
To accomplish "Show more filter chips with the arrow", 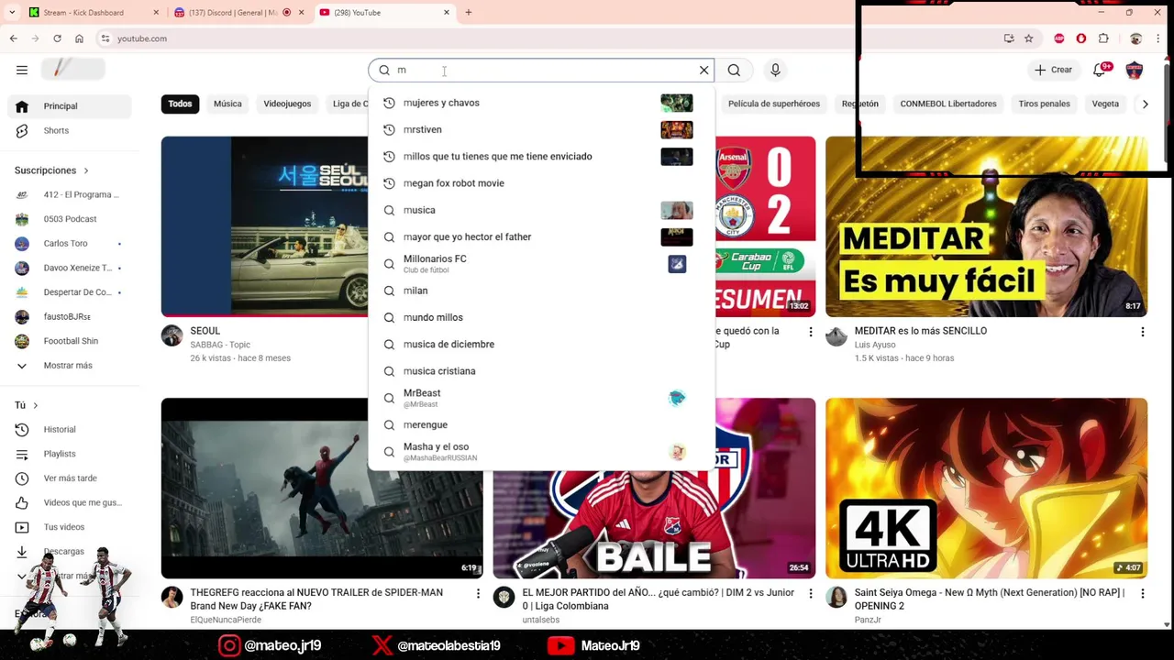I will [1145, 104].
